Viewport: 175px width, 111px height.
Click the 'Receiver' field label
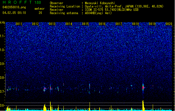pyautogui.click(x=56, y=10)
